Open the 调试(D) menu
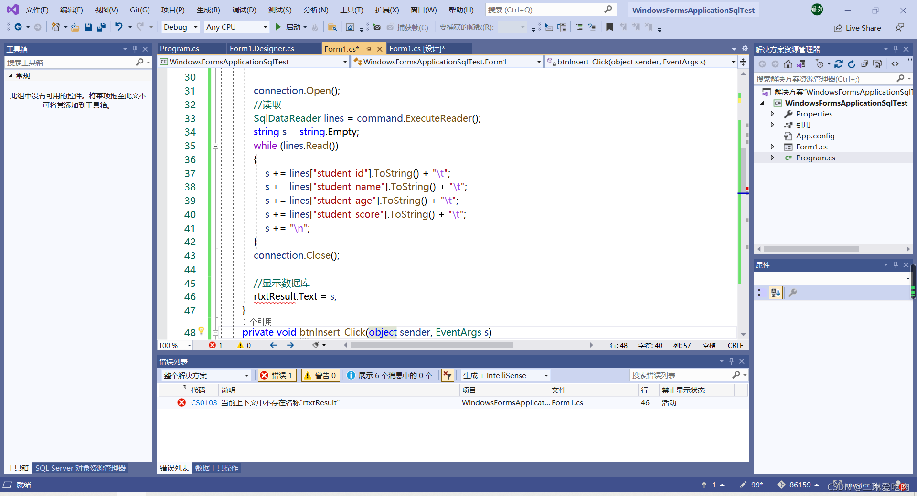Viewport: 917px width, 496px height. (244, 10)
